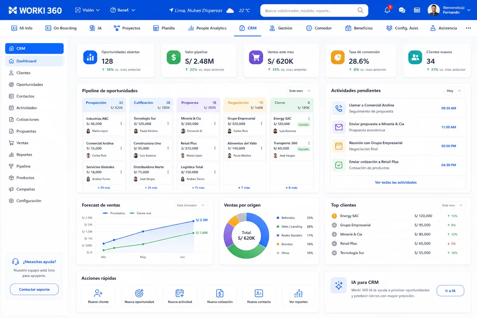The height and width of the screenshot is (318, 477).
Task: Click the Tasa de conversión pie icon
Action: pos(338,57)
